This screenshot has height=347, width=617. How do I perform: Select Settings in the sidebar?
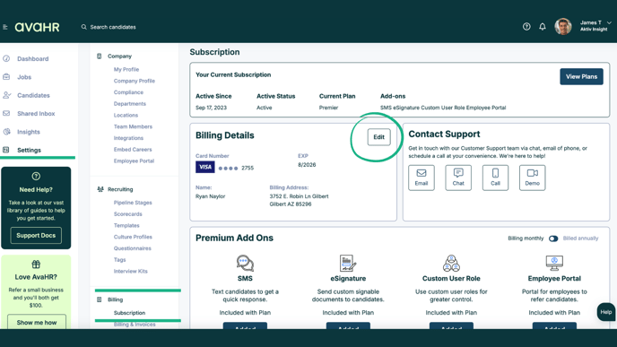pos(29,151)
